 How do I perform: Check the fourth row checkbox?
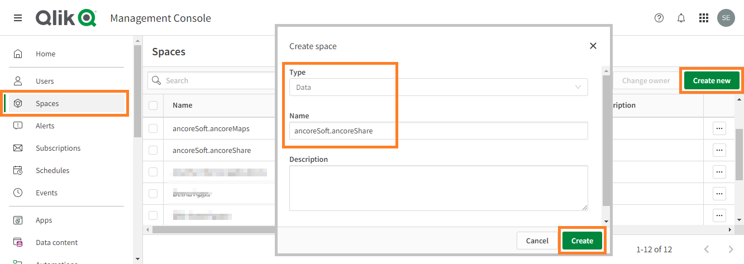click(153, 194)
